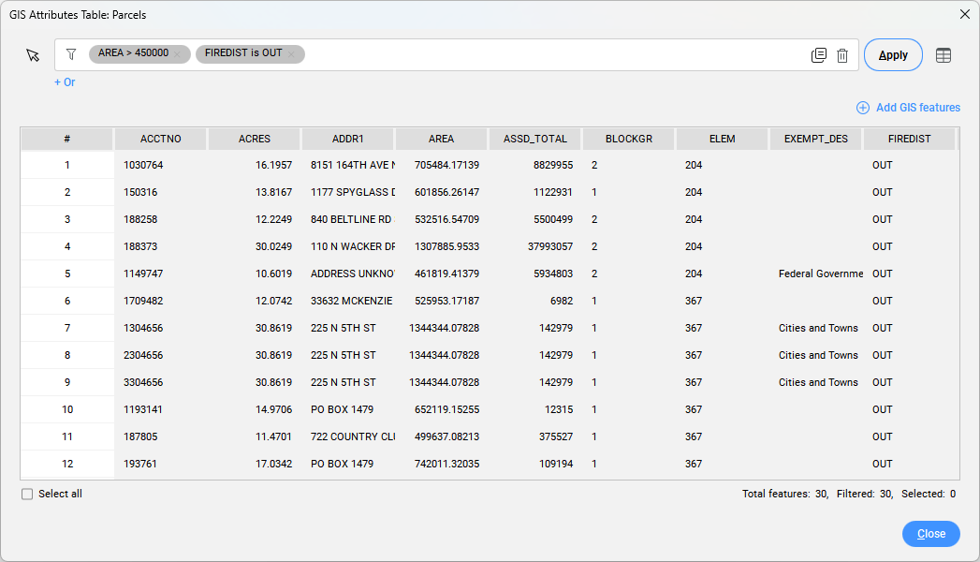
Task: Close the GIS Attributes Table window
Action: pyautogui.click(x=964, y=14)
